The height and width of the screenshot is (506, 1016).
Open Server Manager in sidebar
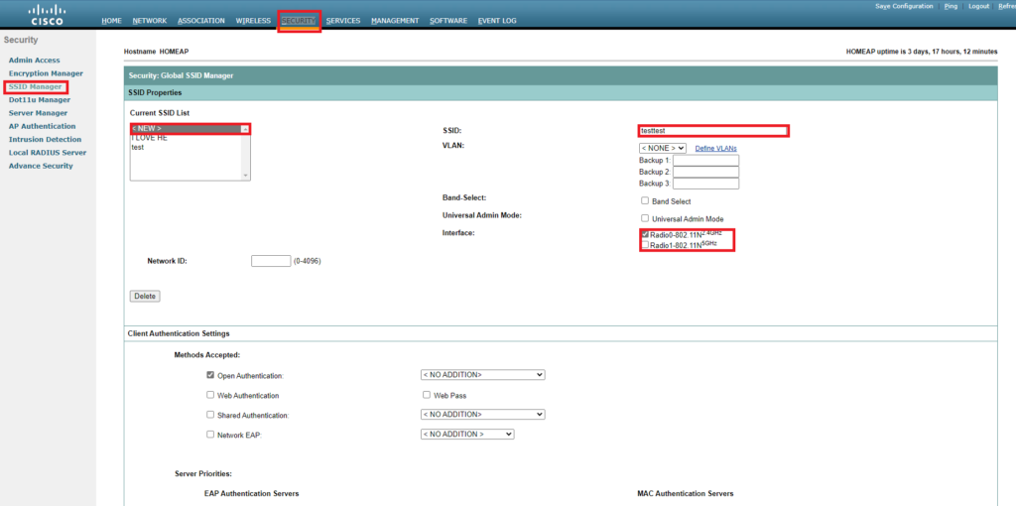39,113
